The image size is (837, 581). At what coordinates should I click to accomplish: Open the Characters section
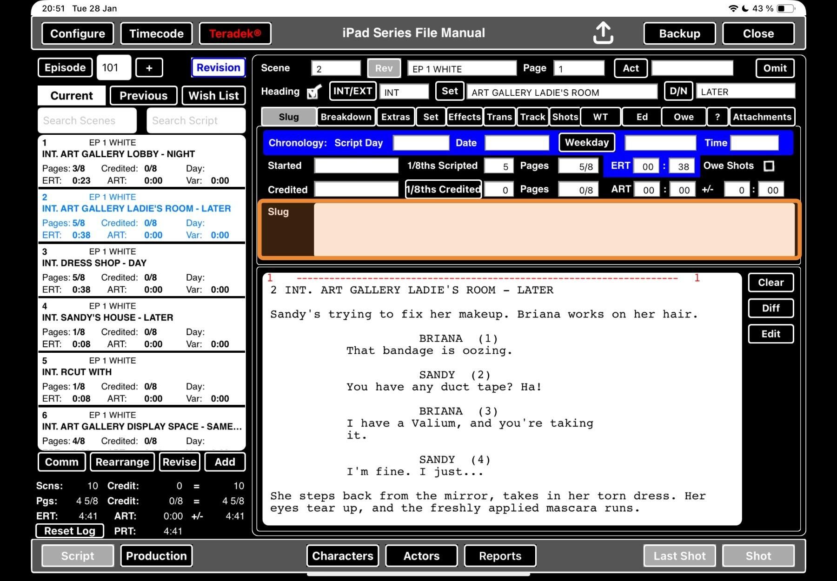click(342, 556)
